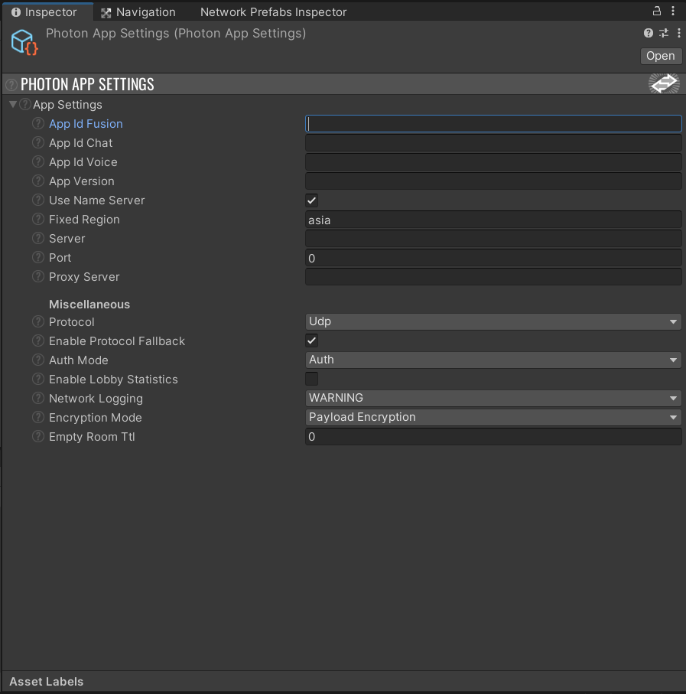This screenshot has width=686, height=694.
Task: Click the Photon App Settings asset icon
Action: point(24,43)
